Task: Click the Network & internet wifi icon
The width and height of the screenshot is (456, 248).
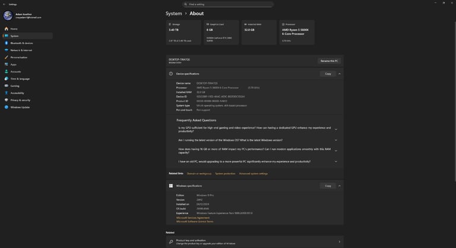Action: (x=7, y=50)
